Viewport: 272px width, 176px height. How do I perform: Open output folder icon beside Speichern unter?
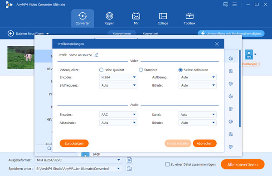click(x=129, y=169)
